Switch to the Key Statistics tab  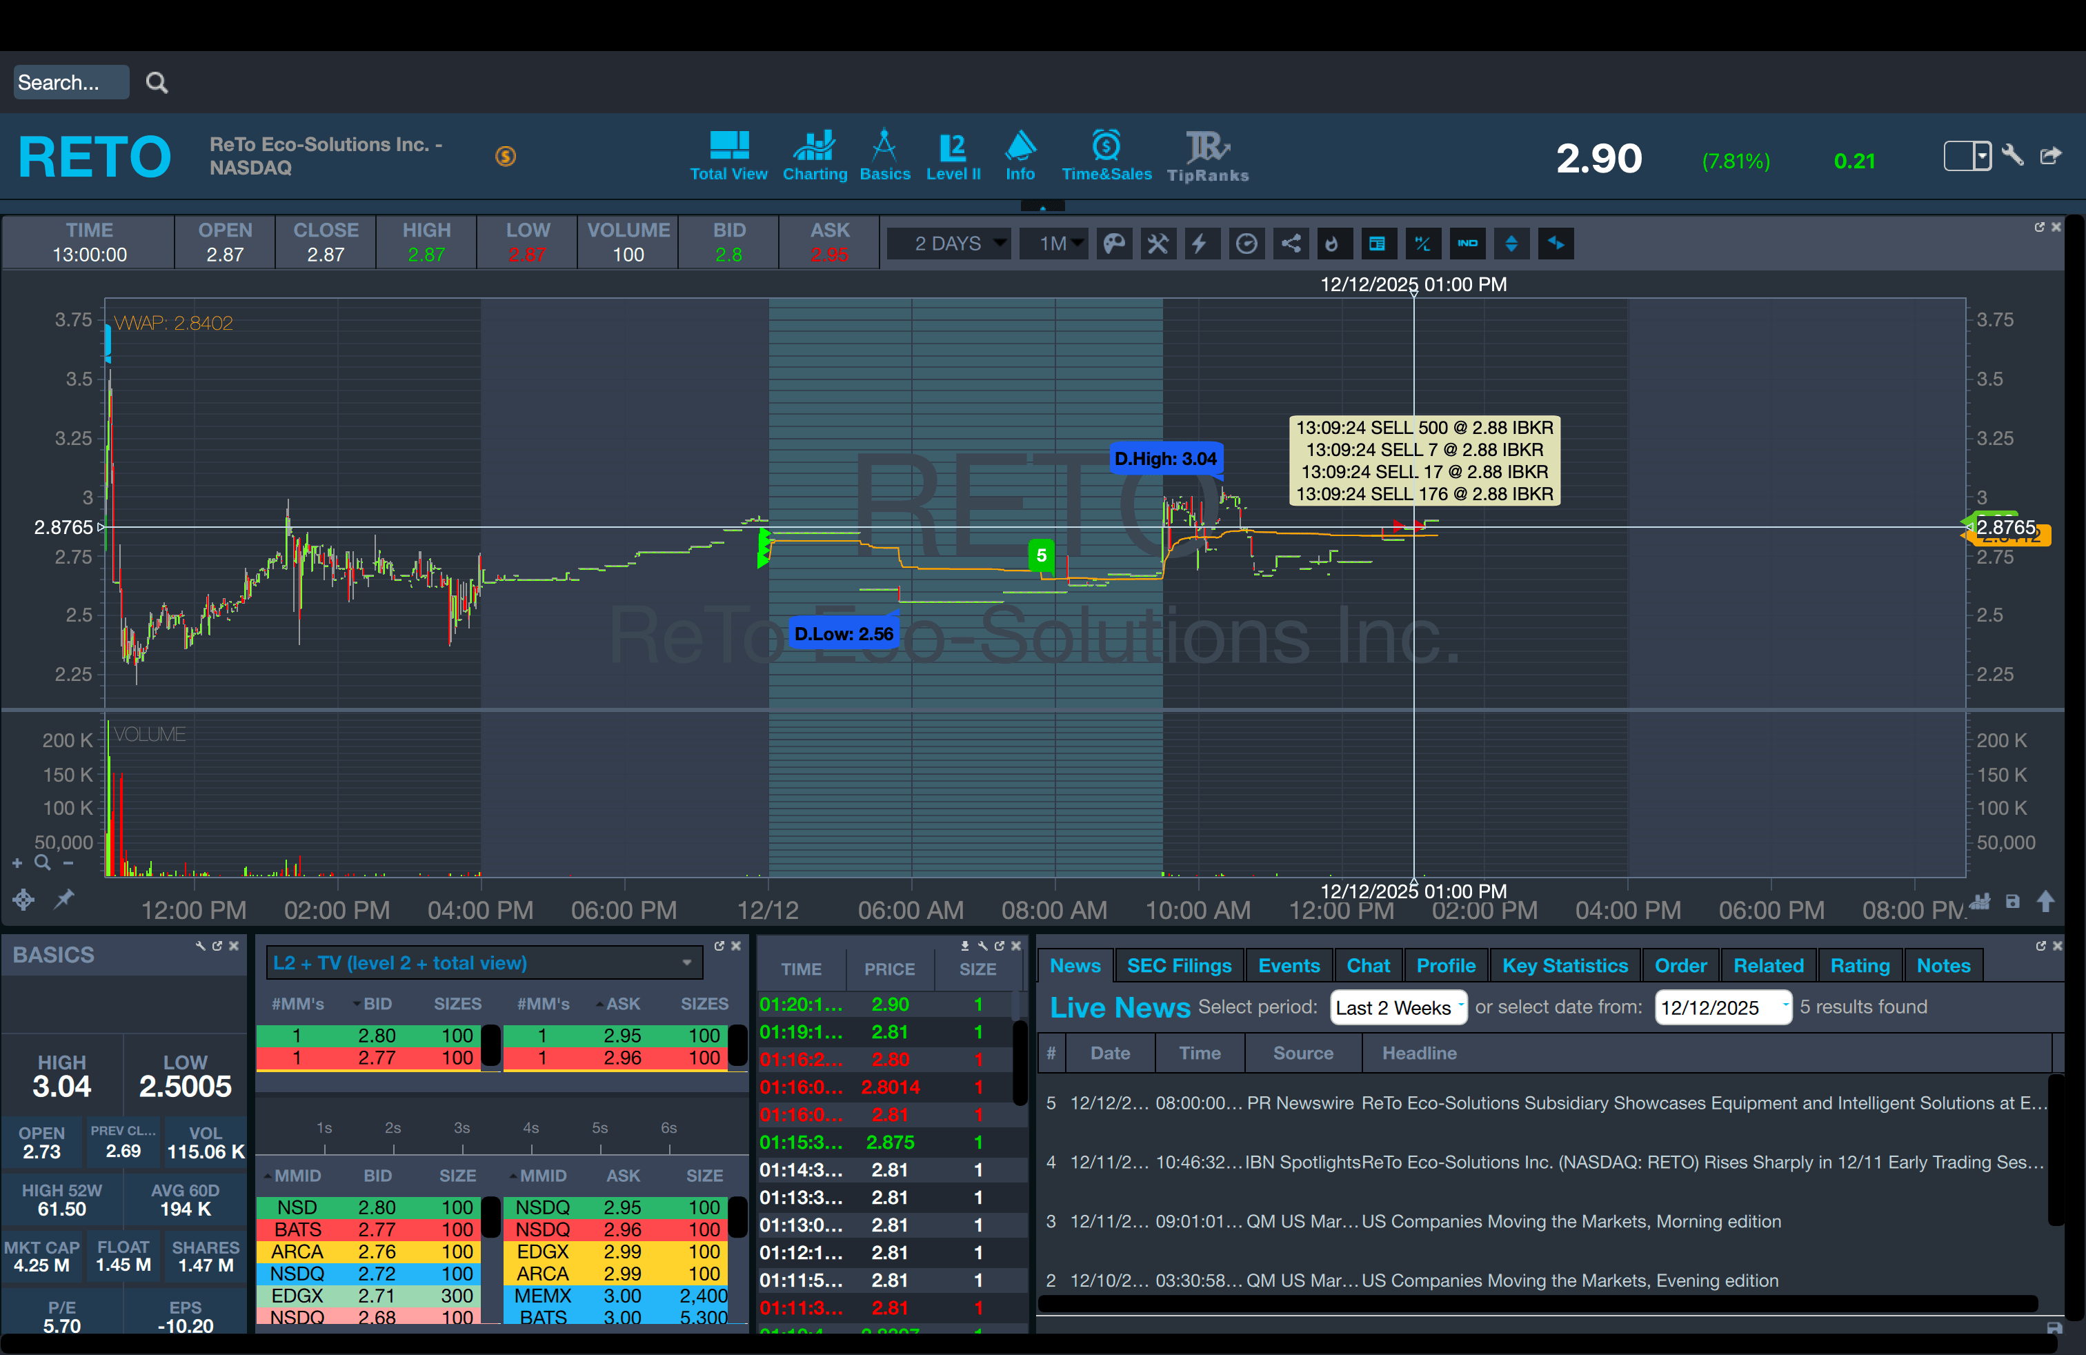(x=1564, y=966)
